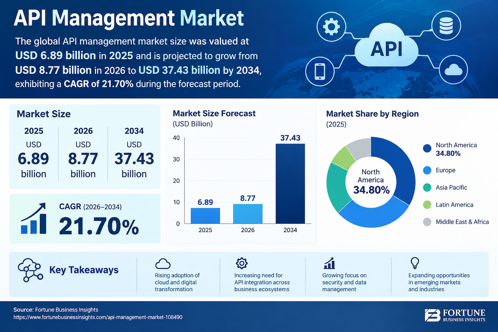Screen dimensions: 498x332
Task: Click the '(USD Billion)' chart subtitle
Action: pyautogui.click(x=193, y=124)
